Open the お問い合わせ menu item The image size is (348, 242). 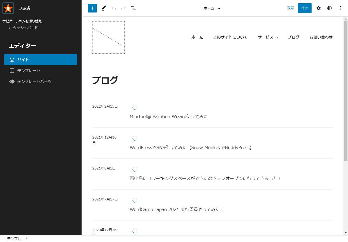pyautogui.click(x=321, y=37)
